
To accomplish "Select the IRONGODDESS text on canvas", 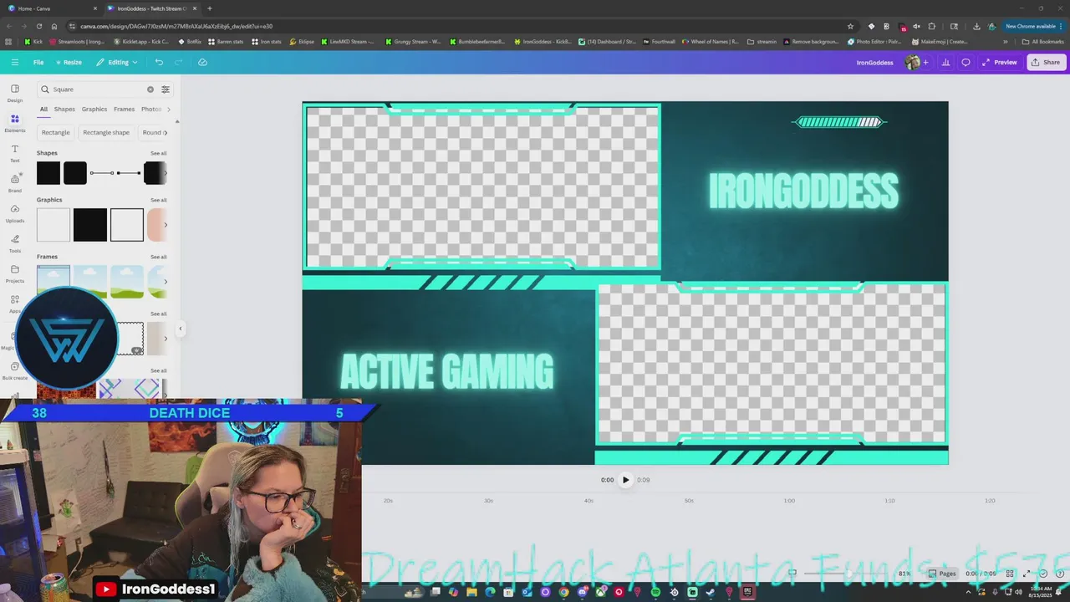I will point(803,191).
